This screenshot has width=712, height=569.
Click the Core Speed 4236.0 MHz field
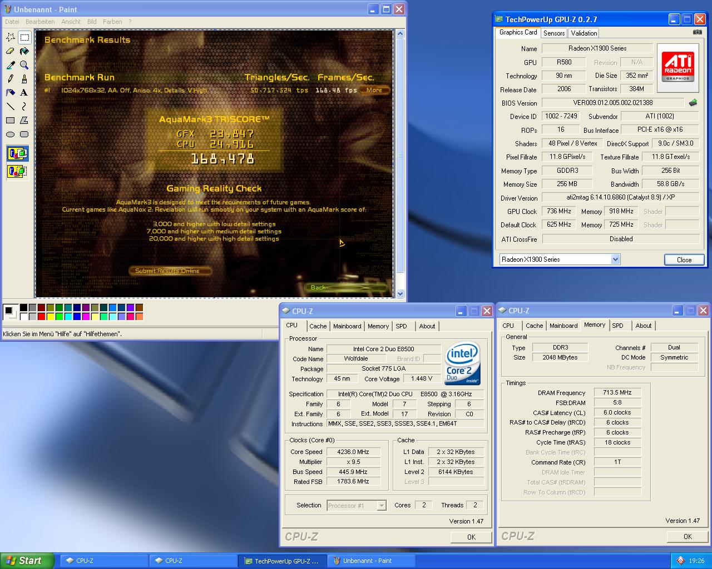[x=353, y=452]
